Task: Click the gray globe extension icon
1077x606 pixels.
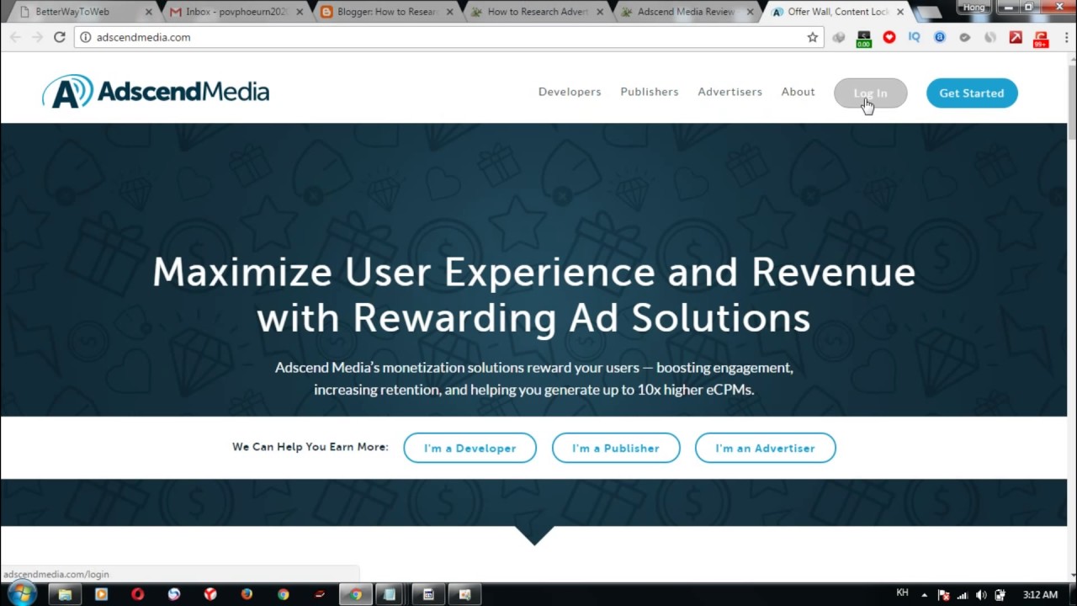Action: pyautogui.click(x=839, y=37)
